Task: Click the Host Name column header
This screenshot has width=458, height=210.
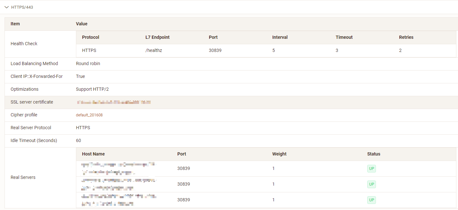Action: click(x=93, y=154)
